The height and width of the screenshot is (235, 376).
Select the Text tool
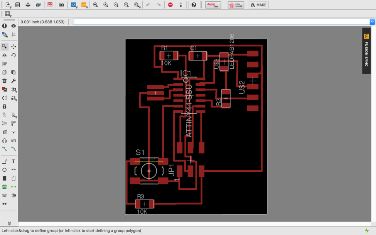tap(13, 161)
